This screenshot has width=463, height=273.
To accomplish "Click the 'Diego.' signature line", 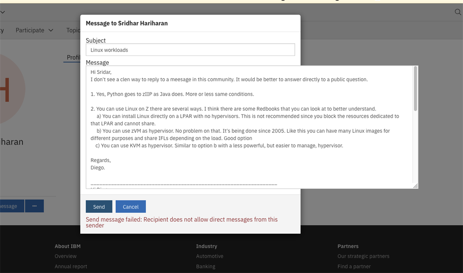I will click(98, 168).
